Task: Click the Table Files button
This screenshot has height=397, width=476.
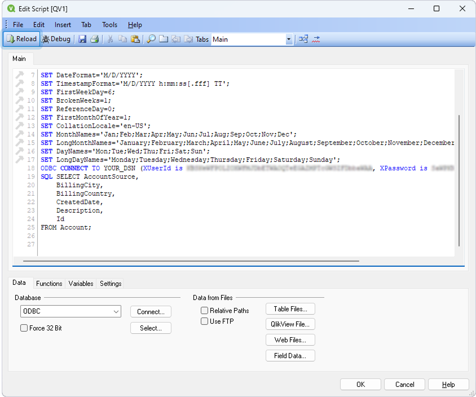Action: [x=290, y=308]
